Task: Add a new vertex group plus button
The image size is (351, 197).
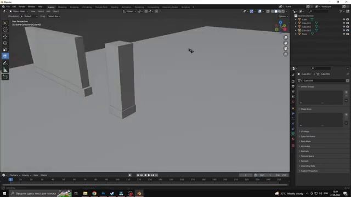Action: [346, 92]
